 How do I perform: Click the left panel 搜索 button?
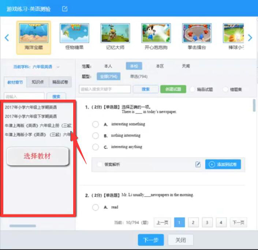tap(56, 96)
